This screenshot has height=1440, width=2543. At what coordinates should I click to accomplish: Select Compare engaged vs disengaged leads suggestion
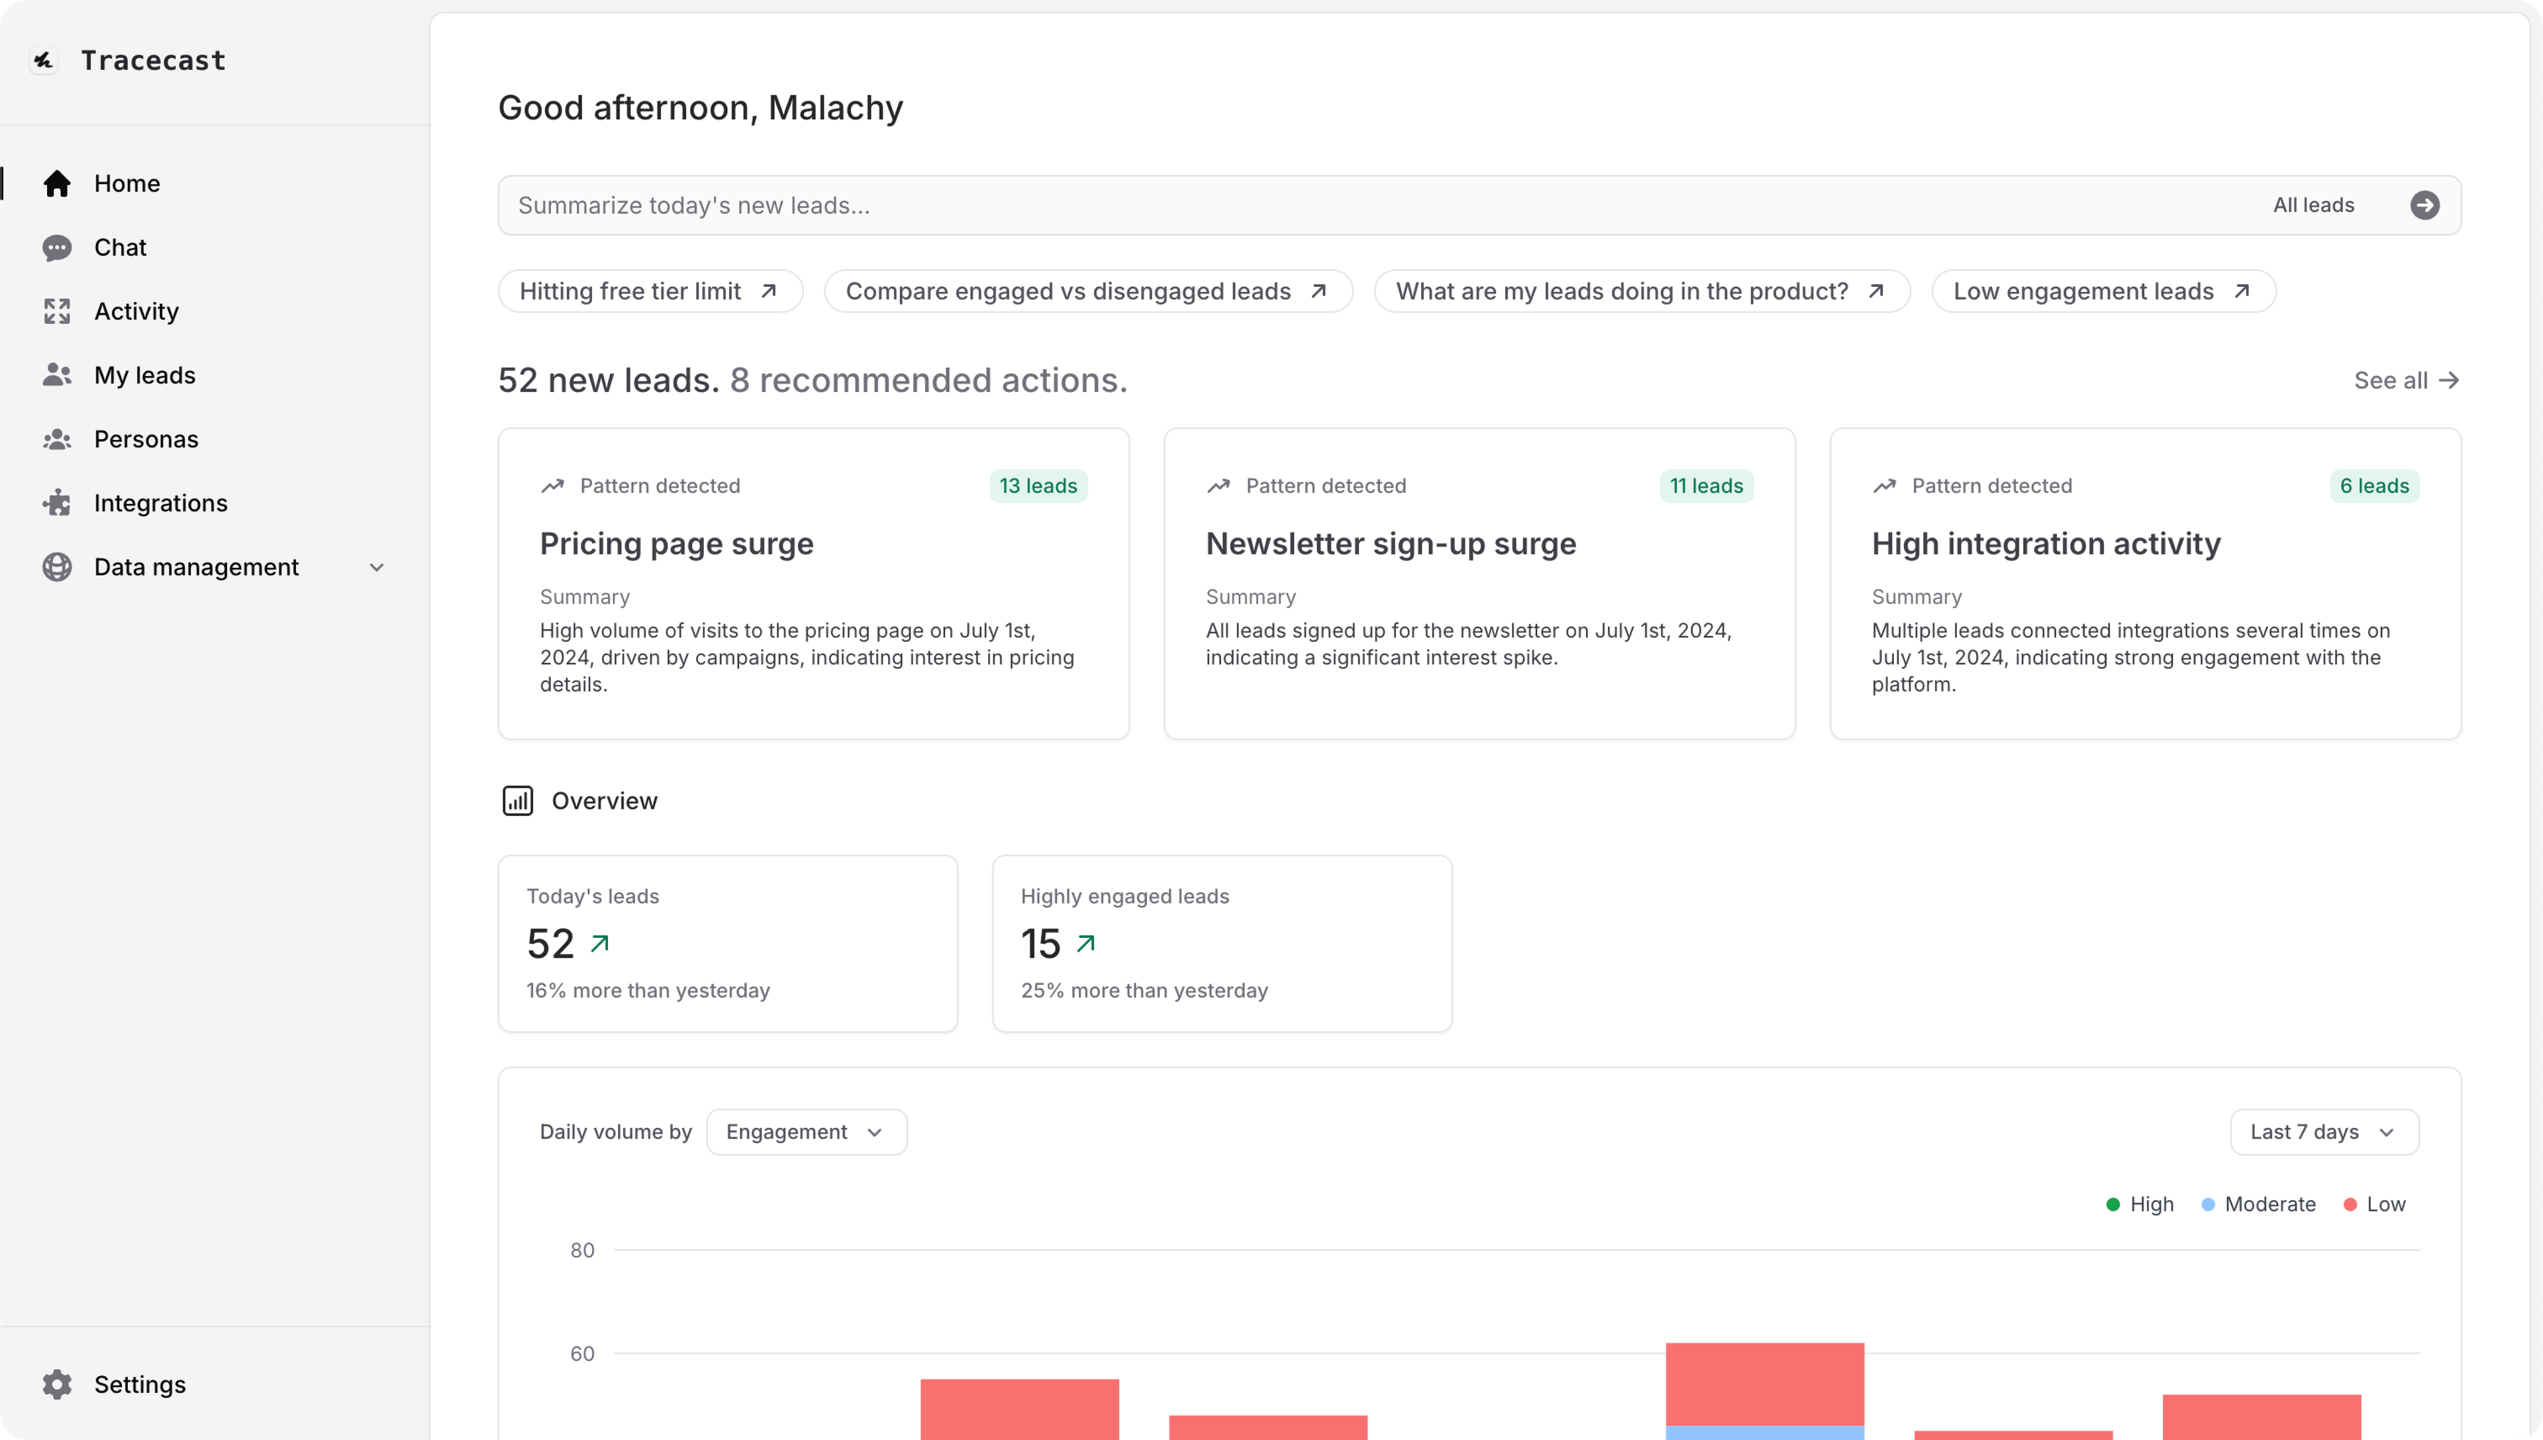tap(1087, 291)
